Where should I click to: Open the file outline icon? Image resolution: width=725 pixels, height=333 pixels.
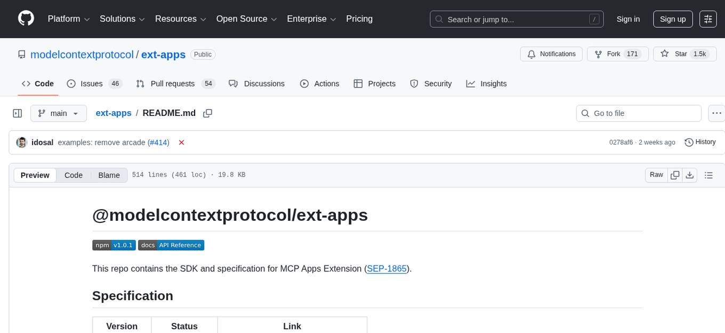pos(708,174)
